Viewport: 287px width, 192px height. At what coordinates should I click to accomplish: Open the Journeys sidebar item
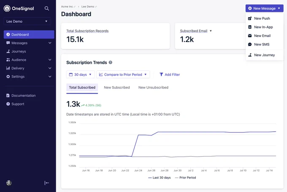pyautogui.click(x=29, y=51)
